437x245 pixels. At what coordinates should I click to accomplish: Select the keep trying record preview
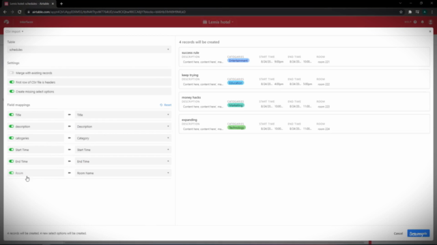pos(304,80)
